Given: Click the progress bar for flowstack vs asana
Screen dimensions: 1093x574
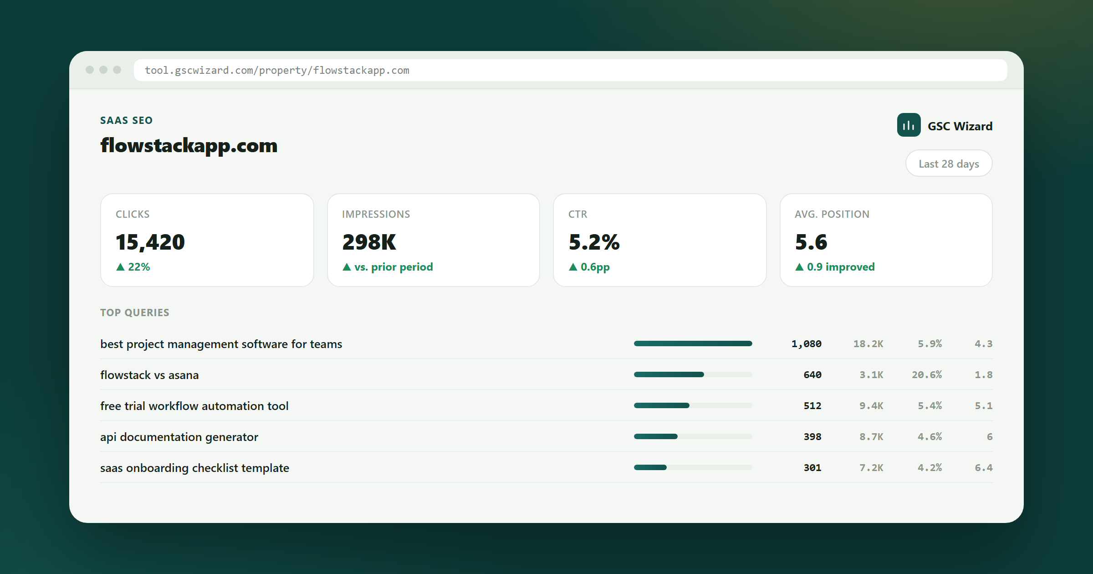Looking at the screenshot, I should click(x=693, y=374).
